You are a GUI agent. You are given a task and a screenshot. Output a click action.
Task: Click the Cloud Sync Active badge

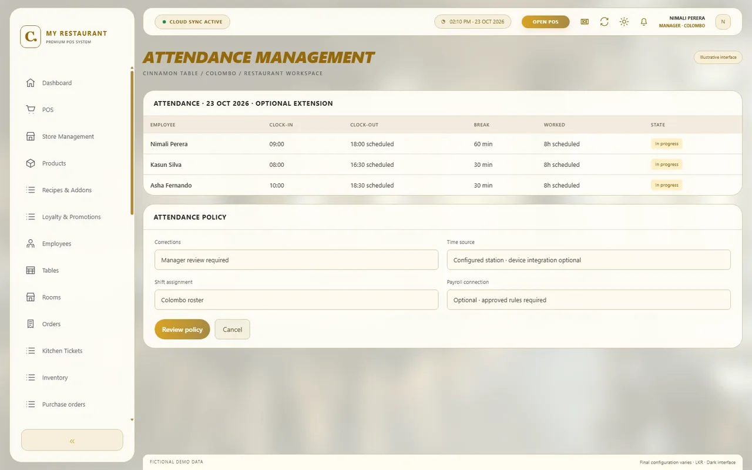(192, 22)
